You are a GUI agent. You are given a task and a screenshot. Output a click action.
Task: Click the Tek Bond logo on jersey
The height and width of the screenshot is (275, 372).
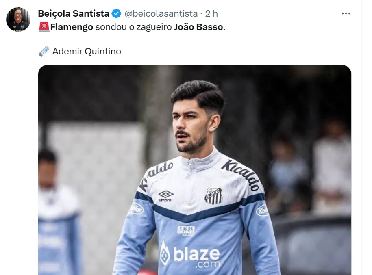186,230
